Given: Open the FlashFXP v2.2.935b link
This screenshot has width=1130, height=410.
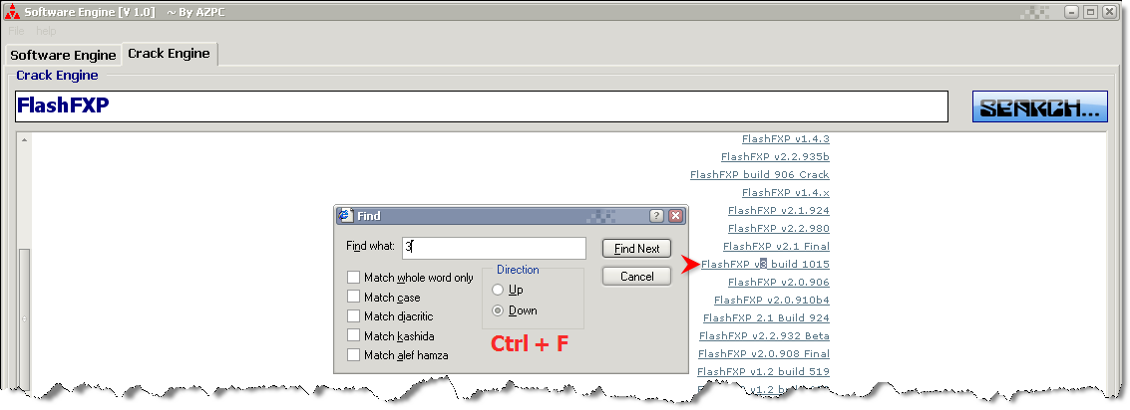Looking at the screenshot, I should 775,157.
